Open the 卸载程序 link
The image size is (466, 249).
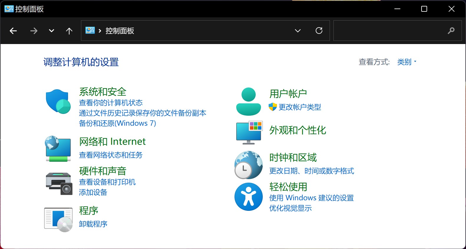tap(93, 224)
